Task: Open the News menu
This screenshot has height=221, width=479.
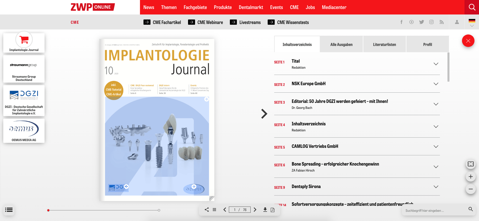Action: (149, 7)
